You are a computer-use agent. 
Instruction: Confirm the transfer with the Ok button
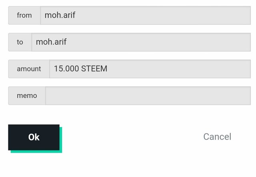[x=34, y=137]
